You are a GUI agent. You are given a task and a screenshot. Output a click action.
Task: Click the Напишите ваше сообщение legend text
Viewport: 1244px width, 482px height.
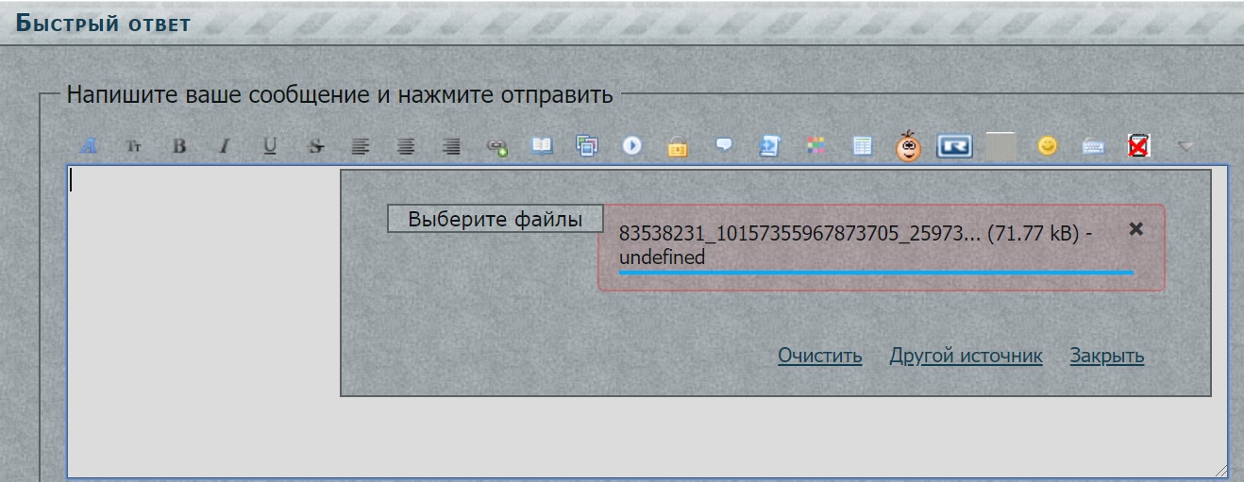pyautogui.click(x=340, y=95)
